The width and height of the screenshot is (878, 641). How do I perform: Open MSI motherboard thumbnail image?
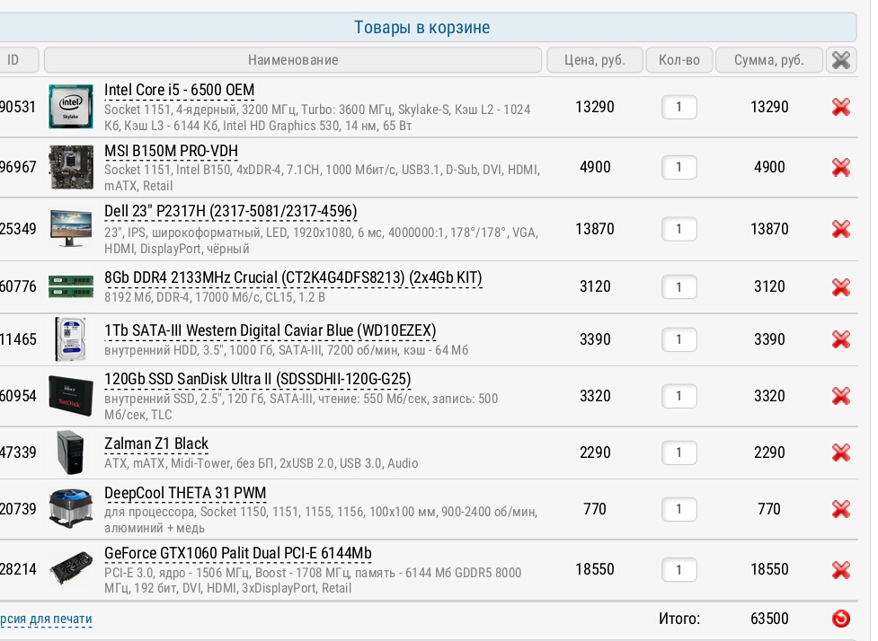point(71,167)
